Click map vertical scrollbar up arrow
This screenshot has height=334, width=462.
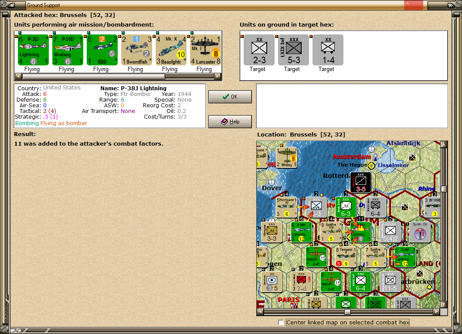pos(444,144)
